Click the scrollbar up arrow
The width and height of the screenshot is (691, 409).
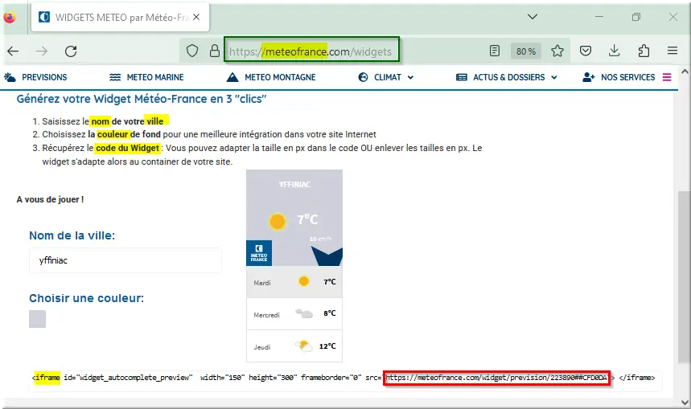click(685, 72)
